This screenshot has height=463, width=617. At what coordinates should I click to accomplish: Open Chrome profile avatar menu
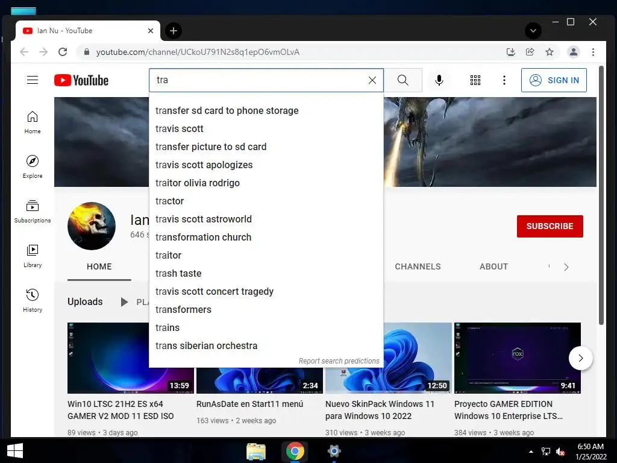pyautogui.click(x=574, y=52)
